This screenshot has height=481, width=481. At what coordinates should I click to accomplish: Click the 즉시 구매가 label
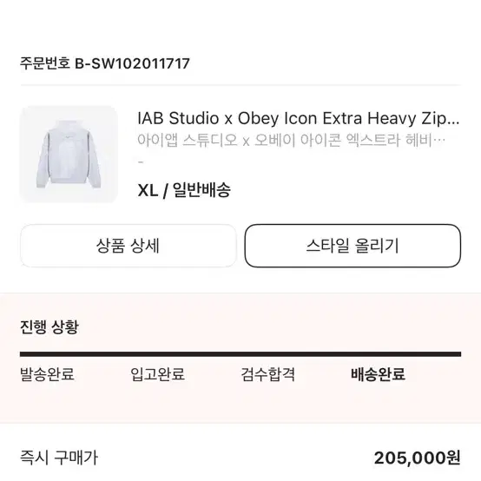point(59,458)
